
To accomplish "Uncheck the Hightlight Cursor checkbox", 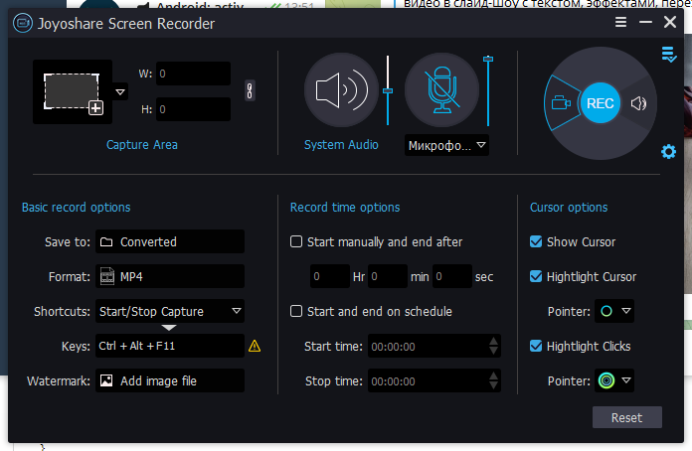I will click(x=536, y=276).
